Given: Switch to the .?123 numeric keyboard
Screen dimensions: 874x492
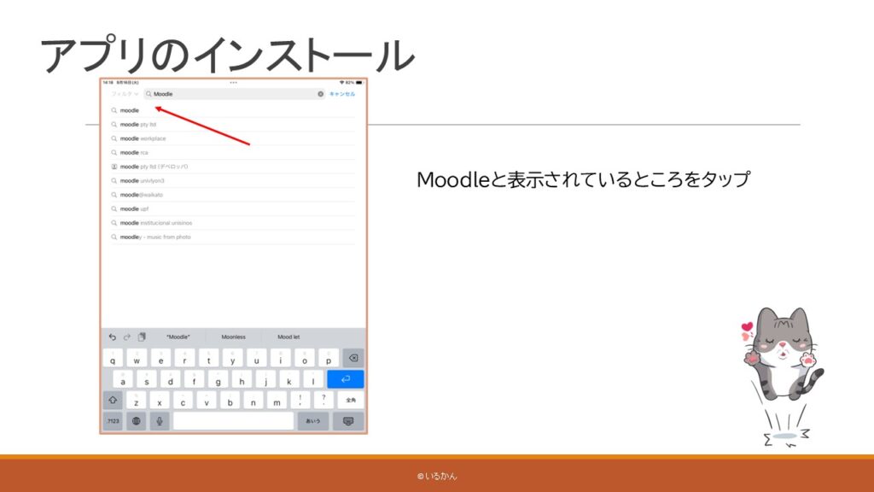Looking at the screenshot, I should click(x=113, y=421).
